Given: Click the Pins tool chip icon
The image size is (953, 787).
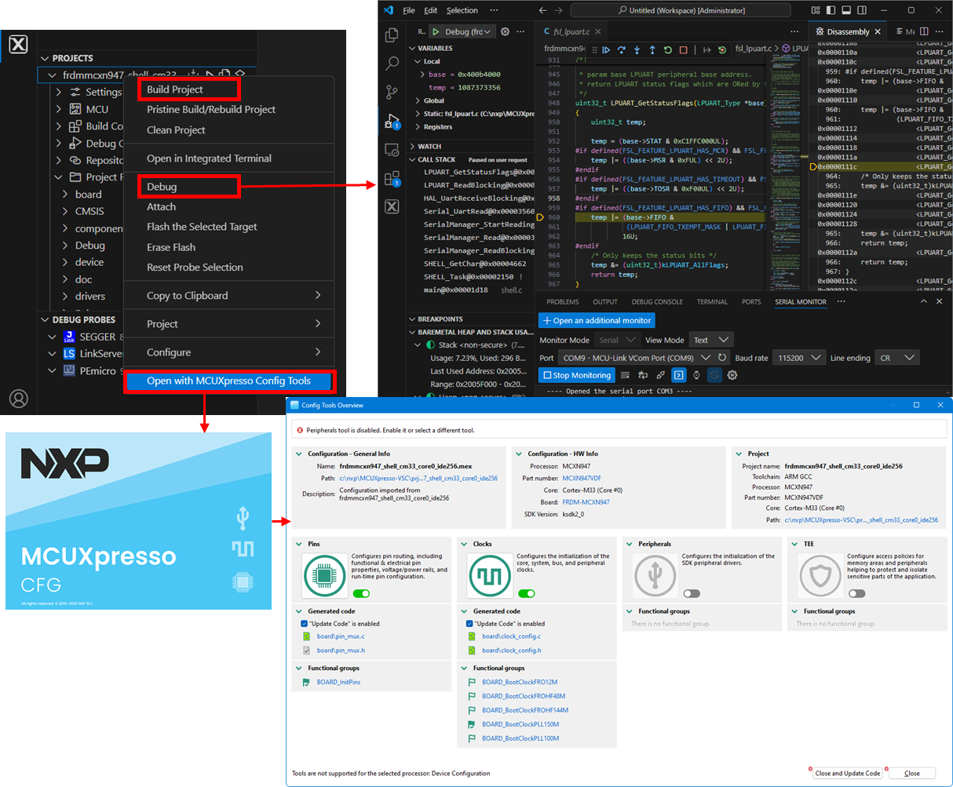Looking at the screenshot, I should (324, 576).
